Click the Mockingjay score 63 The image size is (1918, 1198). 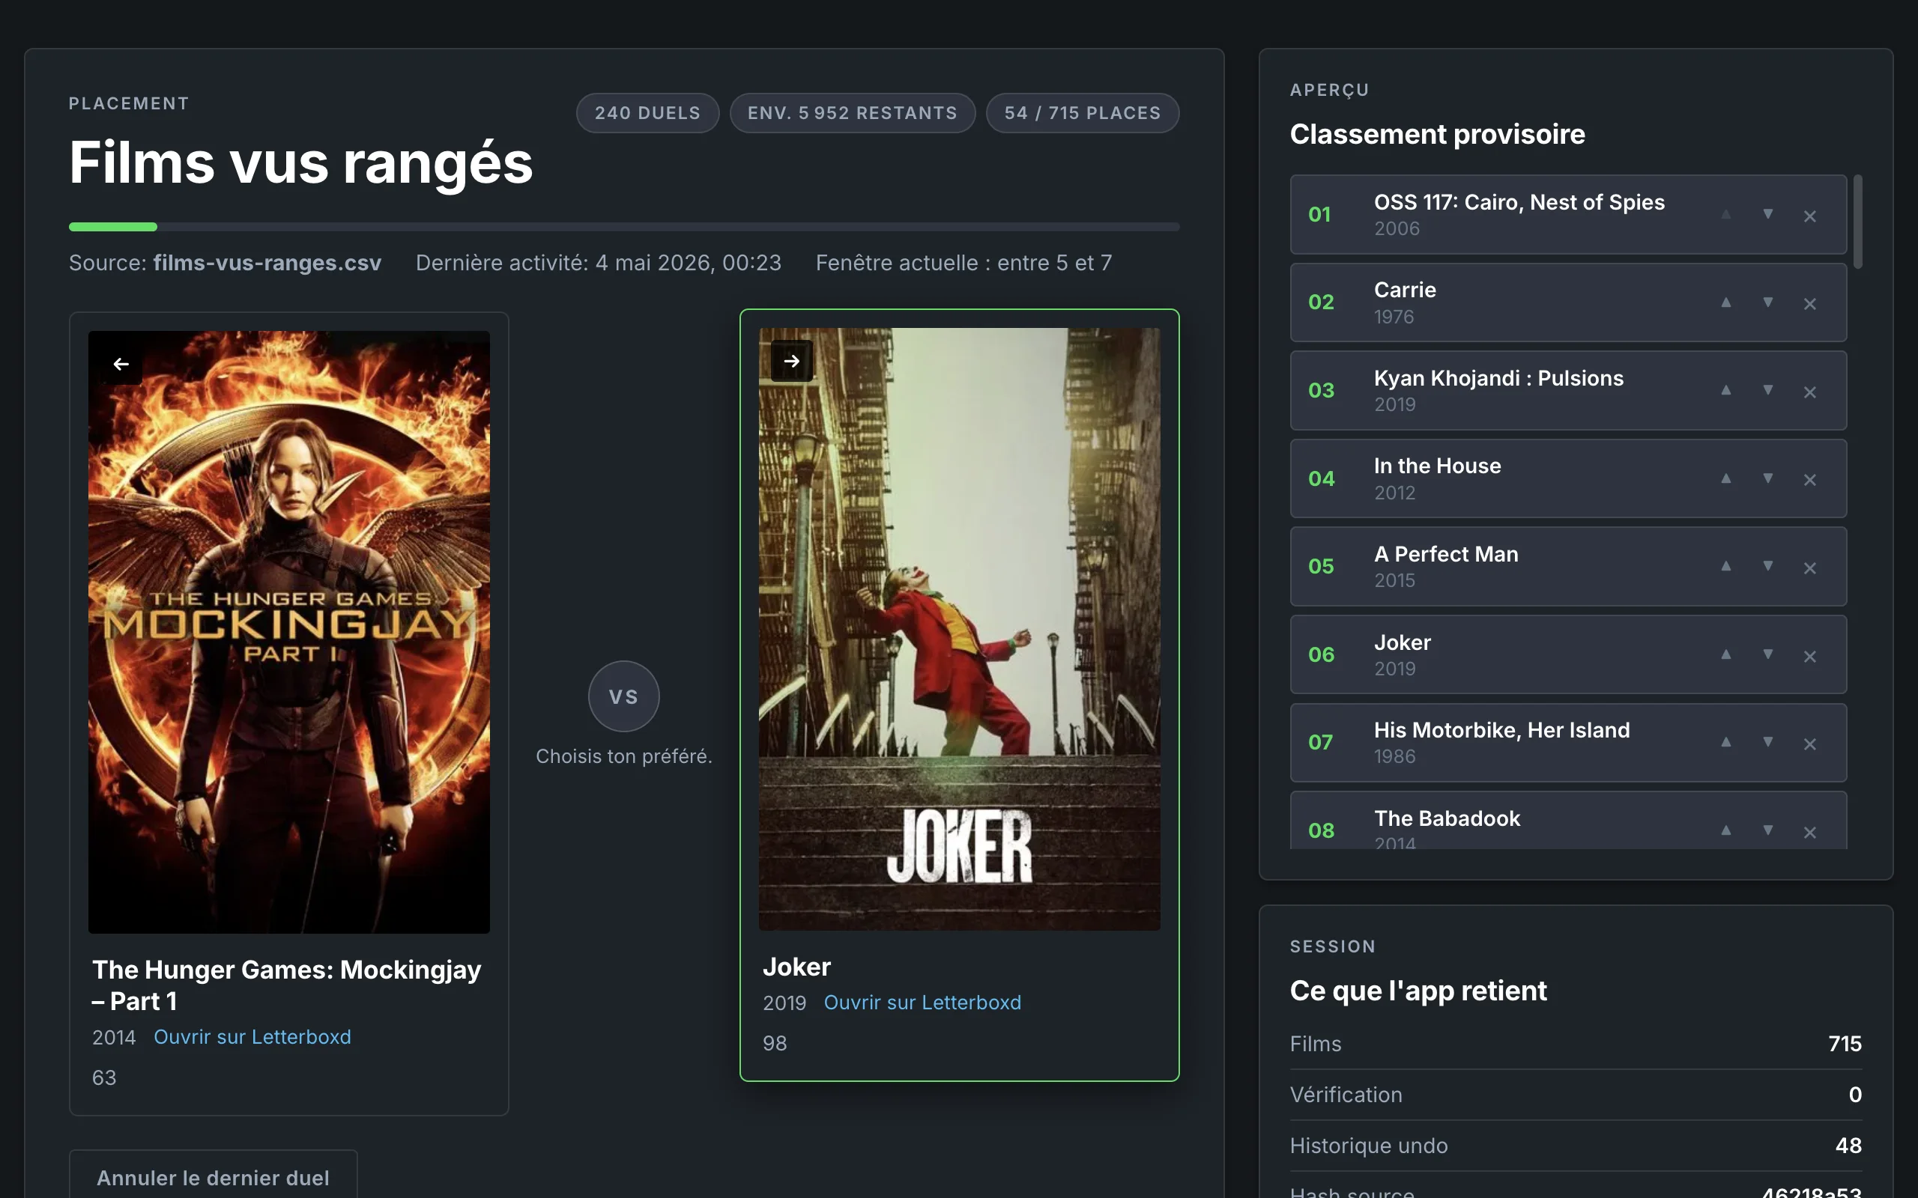point(104,1077)
